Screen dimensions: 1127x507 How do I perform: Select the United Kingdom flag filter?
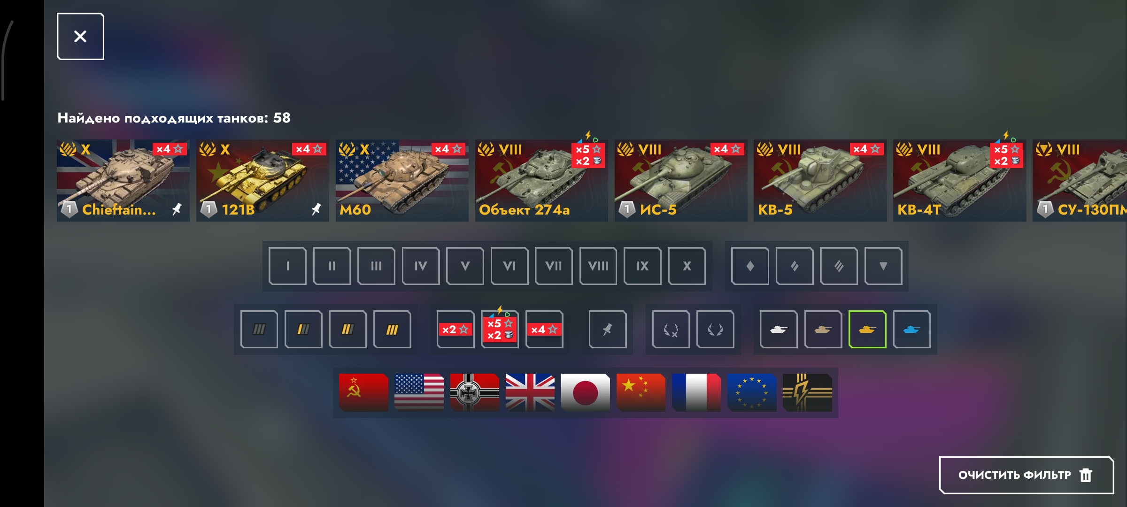pos(530,392)
